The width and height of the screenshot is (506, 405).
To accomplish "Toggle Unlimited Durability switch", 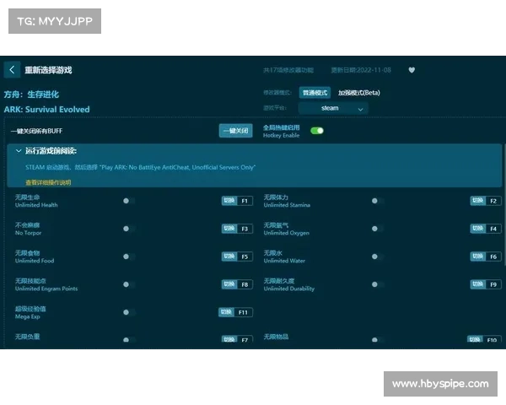I will 378,284.
